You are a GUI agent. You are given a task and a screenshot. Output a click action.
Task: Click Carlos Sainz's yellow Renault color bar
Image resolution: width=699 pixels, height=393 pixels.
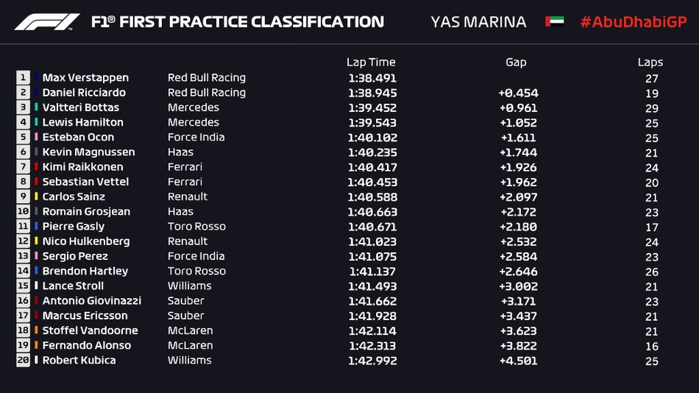[36, 196]
